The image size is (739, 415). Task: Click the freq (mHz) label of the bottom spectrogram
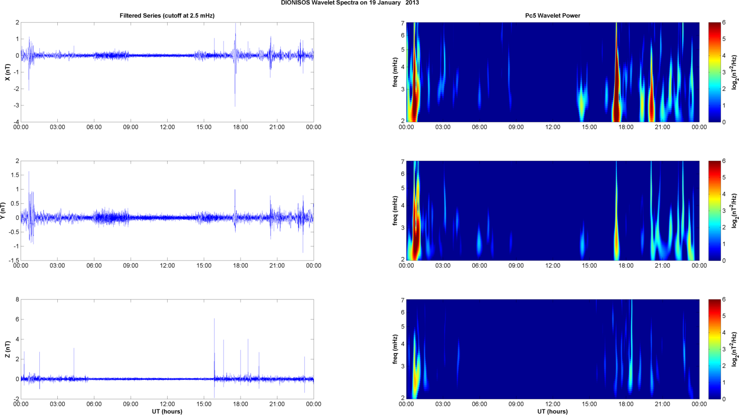[x=395, y=349]
